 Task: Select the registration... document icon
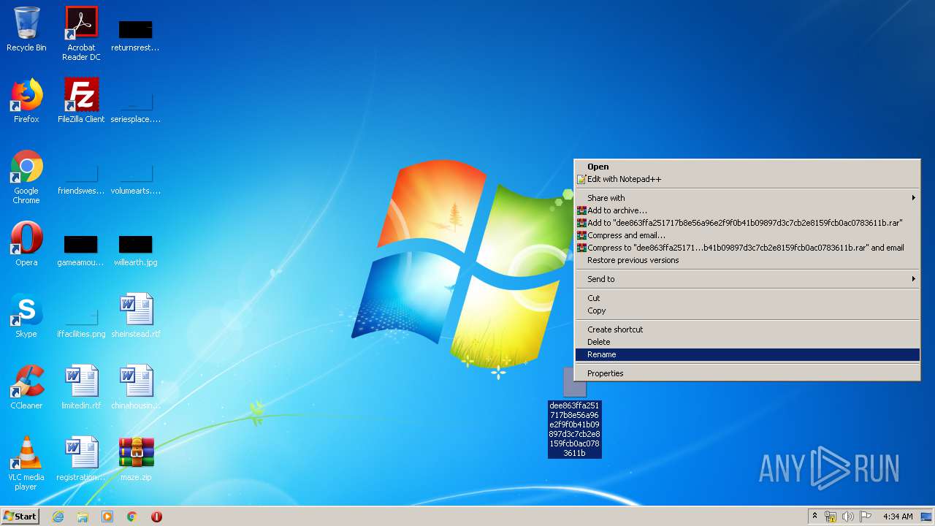[x=81, y=459]
